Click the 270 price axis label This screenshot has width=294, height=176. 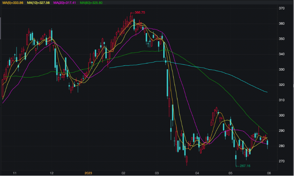281,161
